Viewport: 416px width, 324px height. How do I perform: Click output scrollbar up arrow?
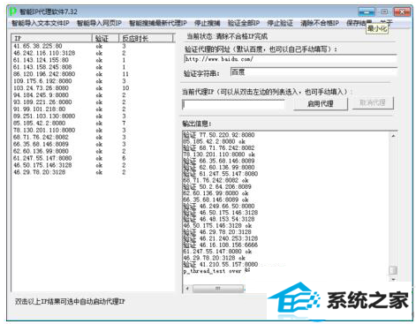point(393,136)
